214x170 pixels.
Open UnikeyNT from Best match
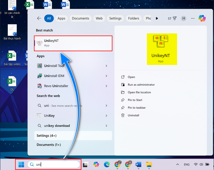pyautogui.click(x=73, y=43)
